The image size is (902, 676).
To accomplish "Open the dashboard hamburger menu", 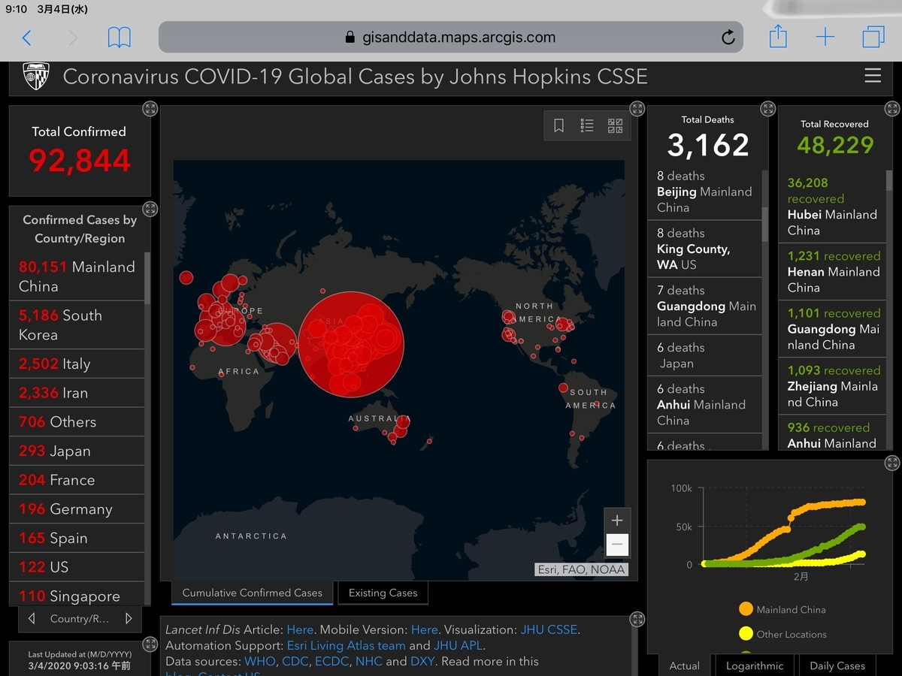I will point(873,76).
